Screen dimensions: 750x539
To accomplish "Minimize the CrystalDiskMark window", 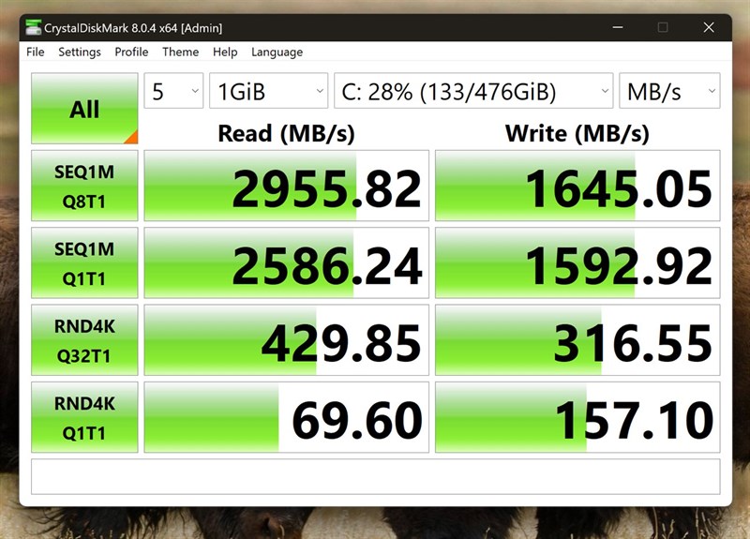I will click(618, 27).
